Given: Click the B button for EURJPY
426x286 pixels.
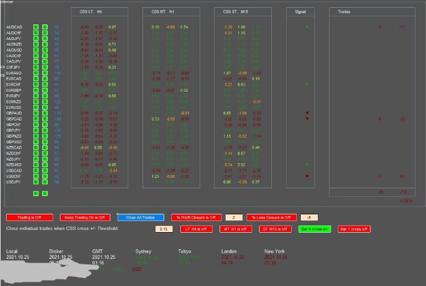Looking at the screenshot, I should click(x=36, y=96).
